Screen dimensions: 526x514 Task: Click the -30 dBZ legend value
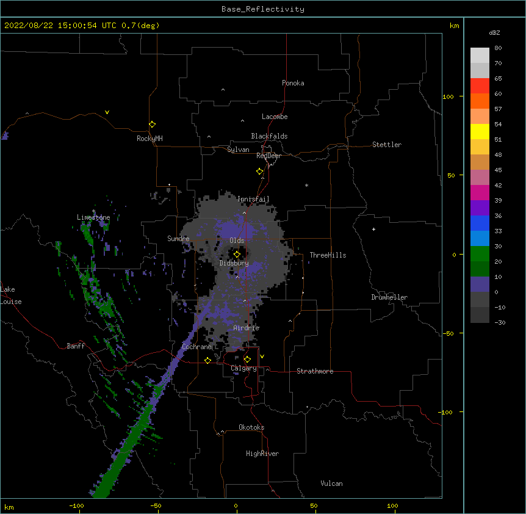pos(500,322)
